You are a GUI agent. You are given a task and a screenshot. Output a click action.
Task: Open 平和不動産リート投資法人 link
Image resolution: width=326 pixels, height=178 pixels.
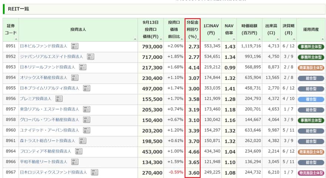[x=43, y=162]
